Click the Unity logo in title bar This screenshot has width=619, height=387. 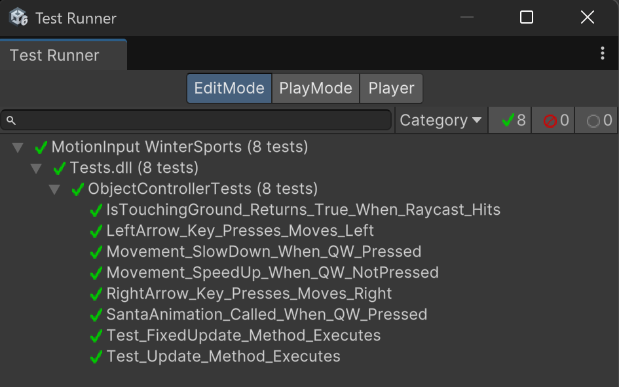pos(18,18)
